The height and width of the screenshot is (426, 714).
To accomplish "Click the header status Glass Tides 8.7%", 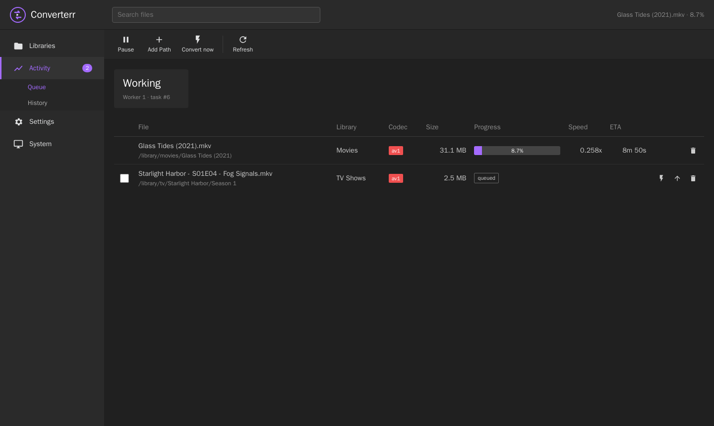I will (x=660, y=15).
